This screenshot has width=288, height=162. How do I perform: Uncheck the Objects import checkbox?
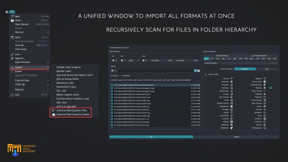[270, 87]
